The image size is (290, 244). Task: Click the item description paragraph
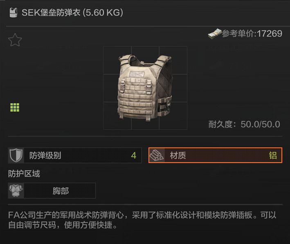click(142, 220)
